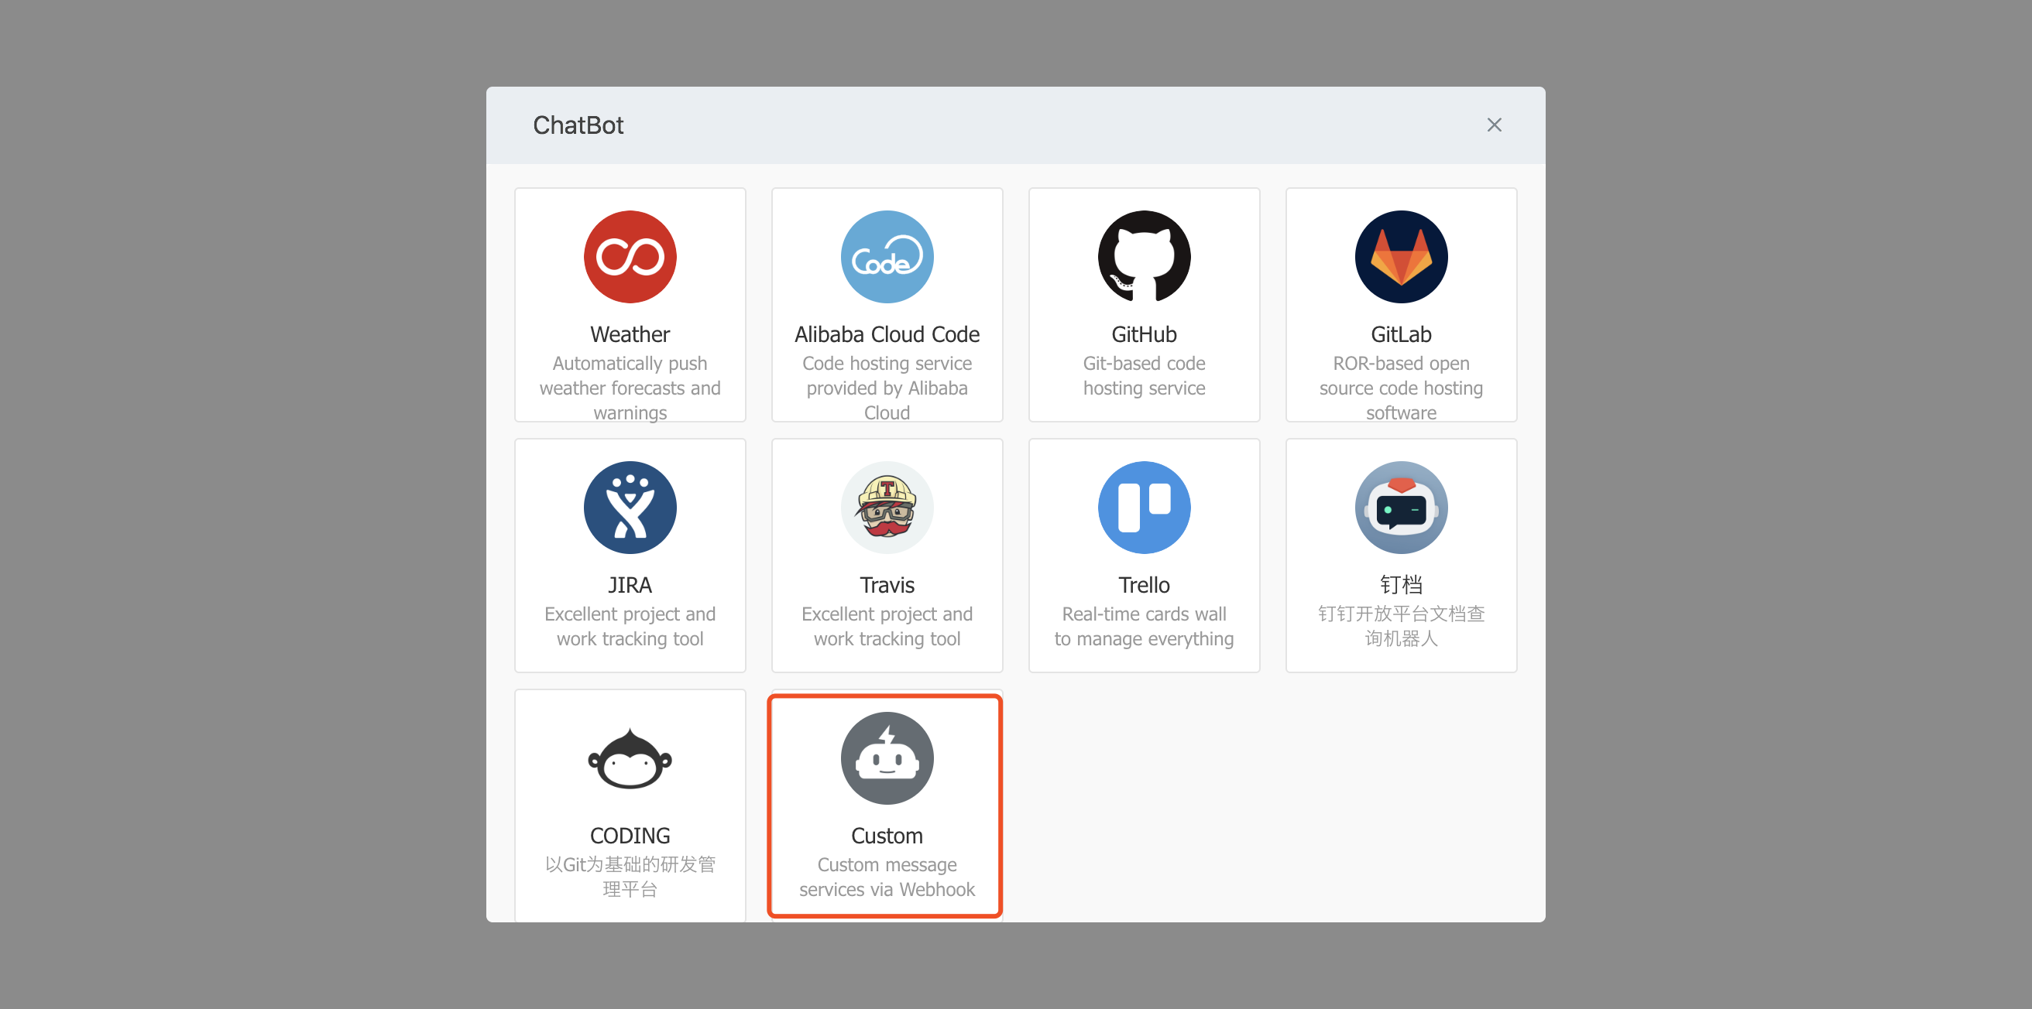
Task: Select the 钉档 robot icon
Action: (x=1401, y=507)
